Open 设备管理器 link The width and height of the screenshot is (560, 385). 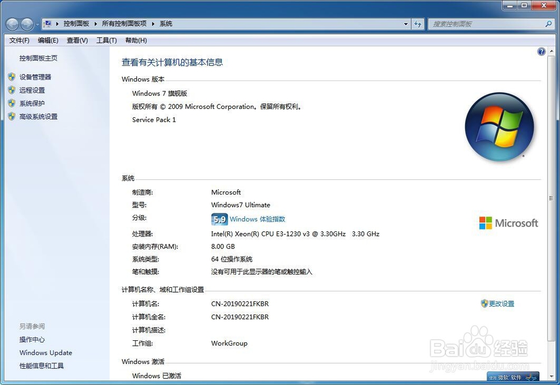click(x=35, y=77)
